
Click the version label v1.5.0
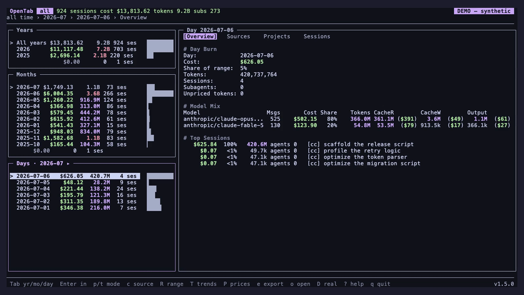pyautogui.click(x=504, y=284)
